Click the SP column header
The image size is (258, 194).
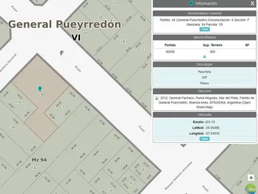coord(247,45)
